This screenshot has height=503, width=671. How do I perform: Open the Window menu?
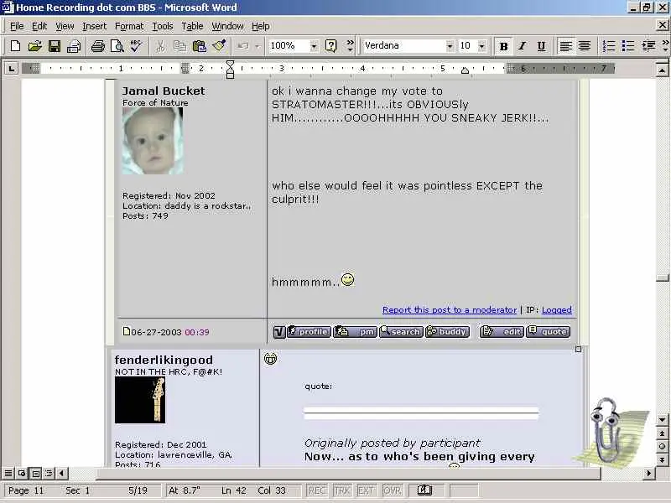tap(227, 26)
